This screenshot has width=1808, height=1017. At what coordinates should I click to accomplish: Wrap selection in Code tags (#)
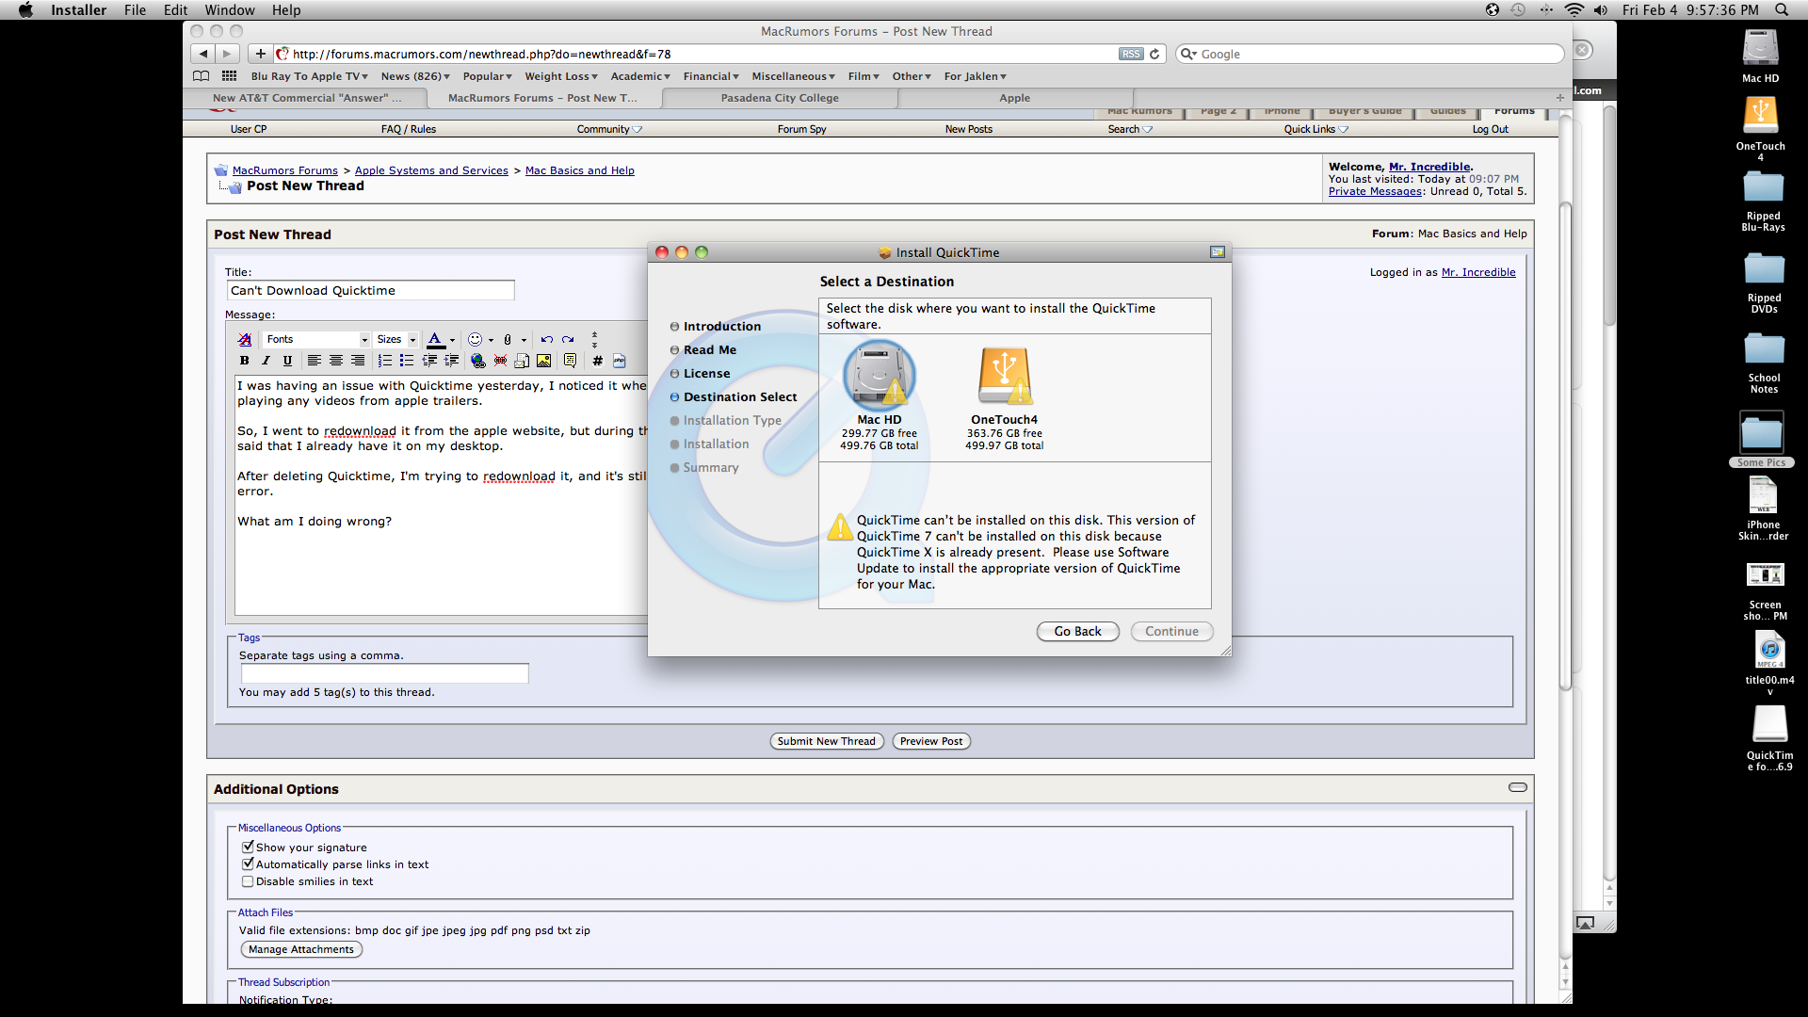pos(597,361)
